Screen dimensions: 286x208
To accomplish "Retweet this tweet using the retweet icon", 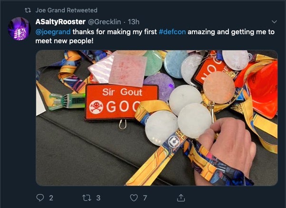I will [87, 198].
